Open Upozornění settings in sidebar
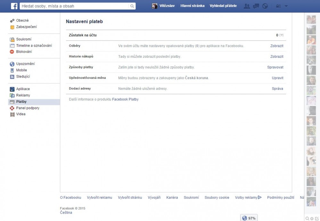This screenshot has width=320, height=221. pos(25,64)
